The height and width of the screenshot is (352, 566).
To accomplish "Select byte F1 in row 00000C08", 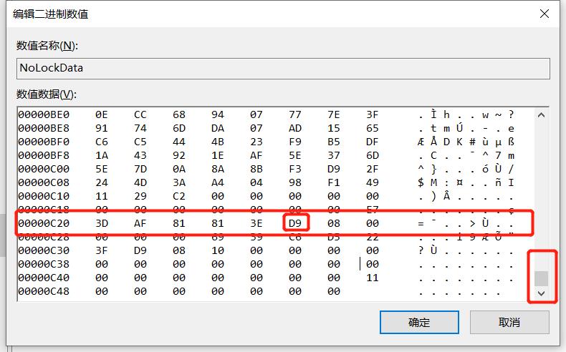I will pos(334,182).
